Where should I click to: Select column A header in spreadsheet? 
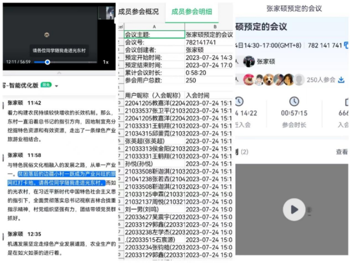point(154,27)
